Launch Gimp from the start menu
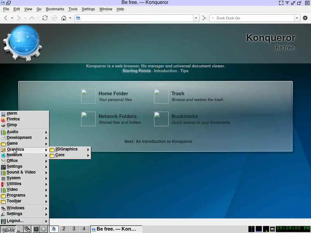This screenshot has height=233, width=311. 25,125
